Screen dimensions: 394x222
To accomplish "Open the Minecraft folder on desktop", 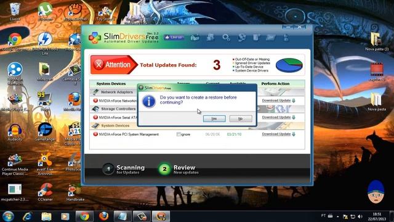I will (x=45, y=72).
